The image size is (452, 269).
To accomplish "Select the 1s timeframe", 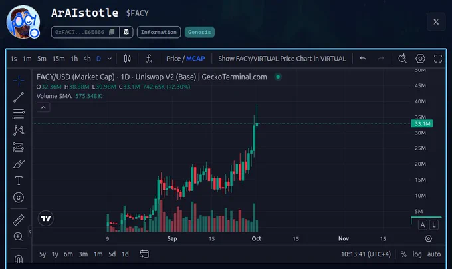I will (x=13, y=59).
